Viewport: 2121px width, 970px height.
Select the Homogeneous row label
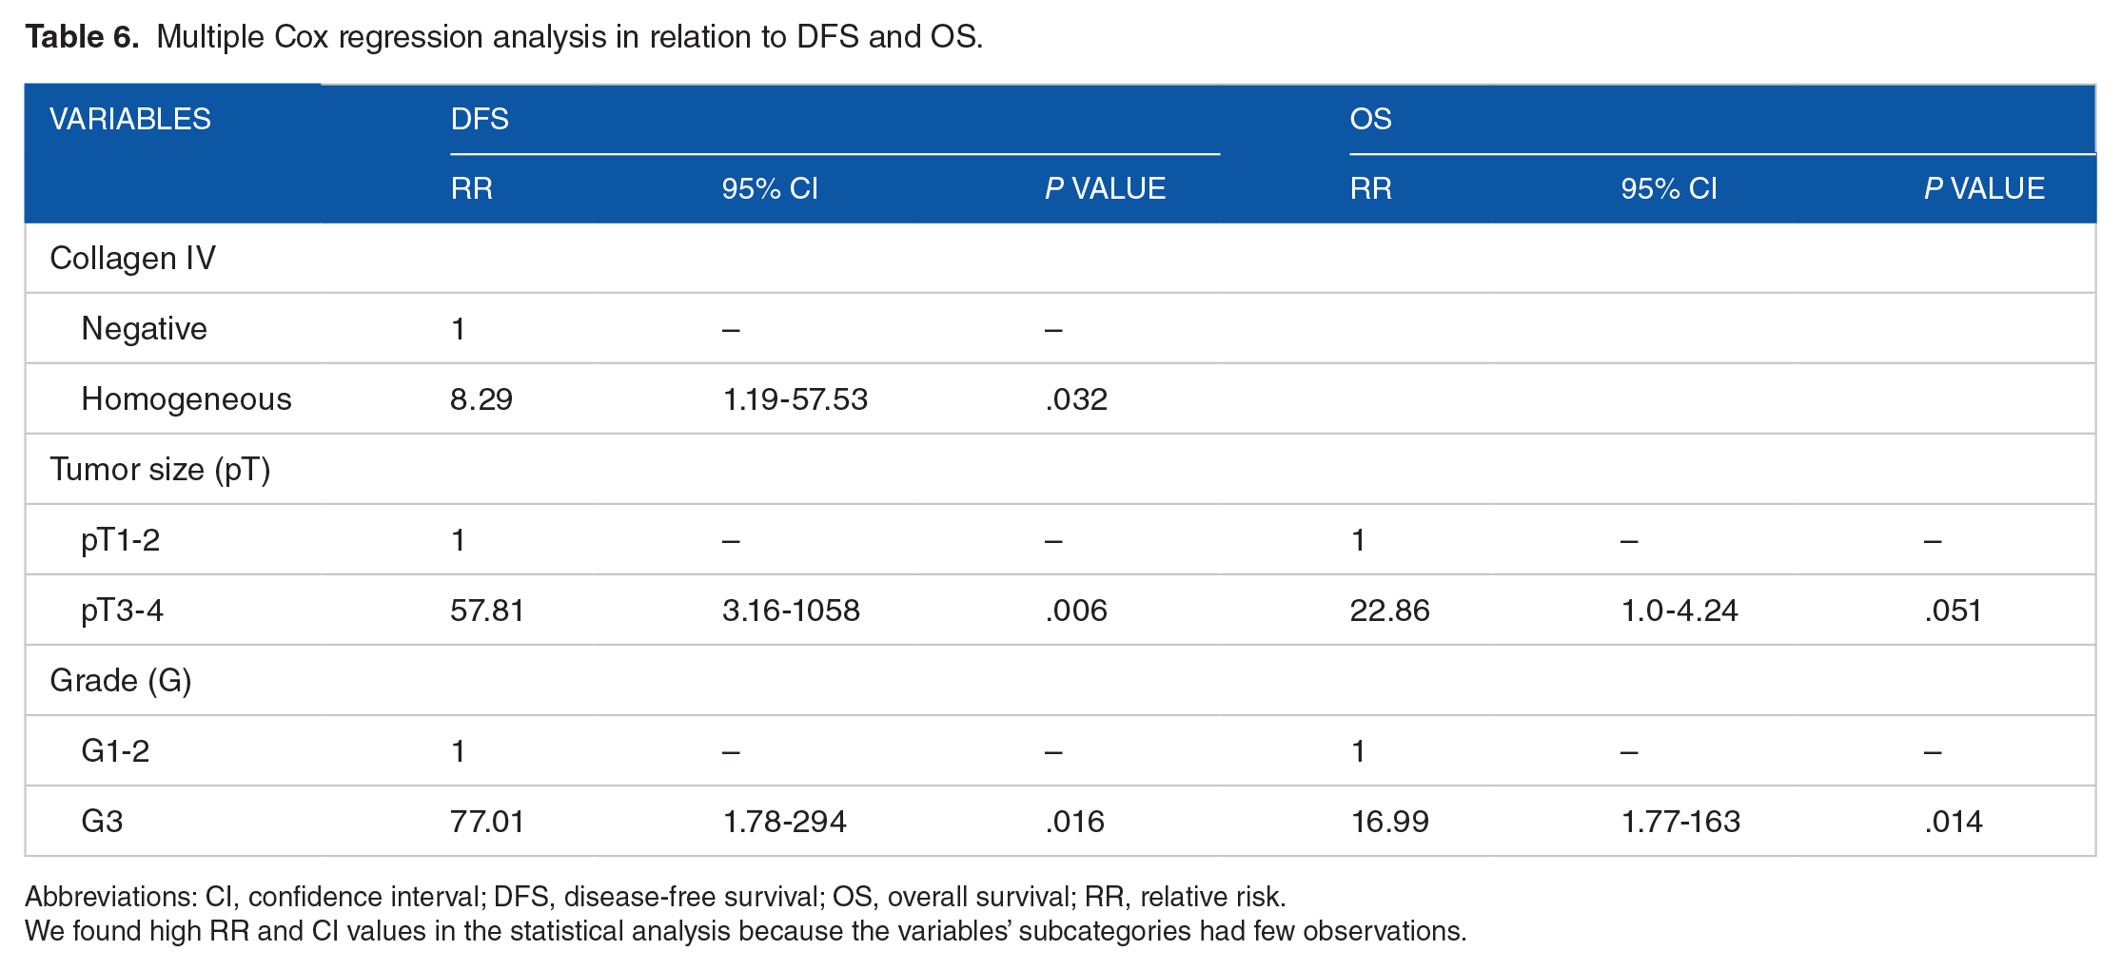[x=187, y=398]
